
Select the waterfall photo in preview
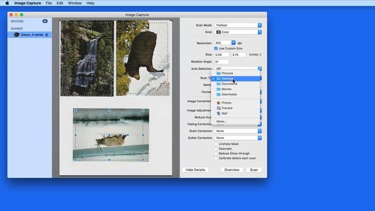(87, 59)
